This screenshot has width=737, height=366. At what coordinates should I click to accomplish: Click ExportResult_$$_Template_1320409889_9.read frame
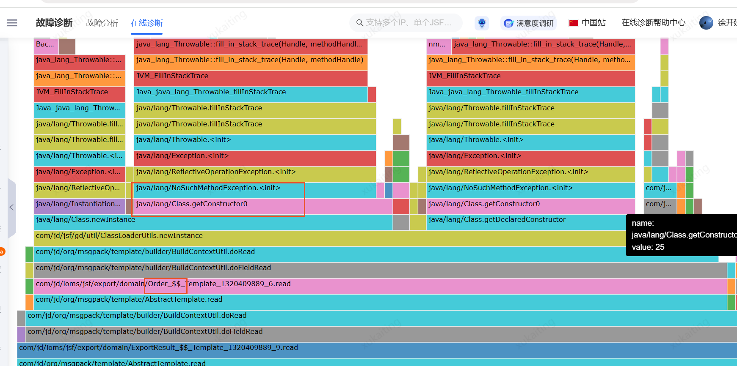coord(377,350)
